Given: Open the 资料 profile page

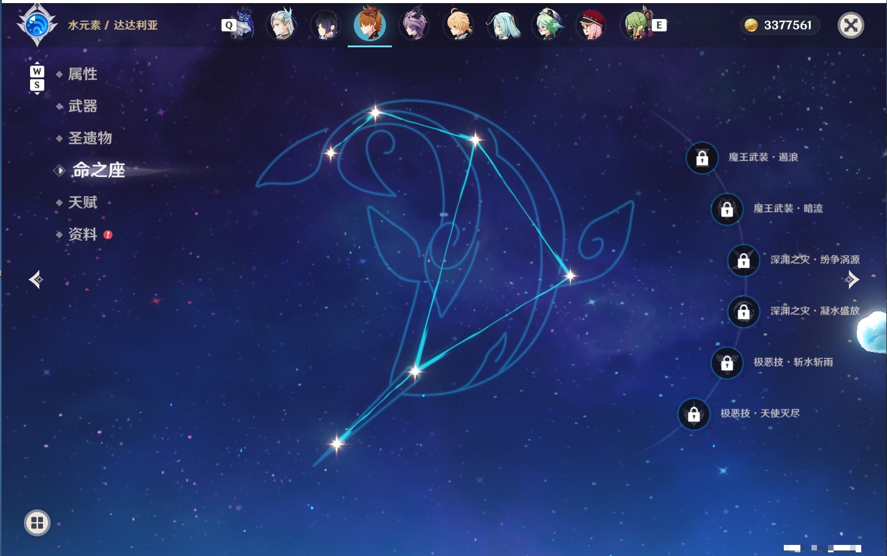Looking at the screenshot, I should (x=82, y=234).
